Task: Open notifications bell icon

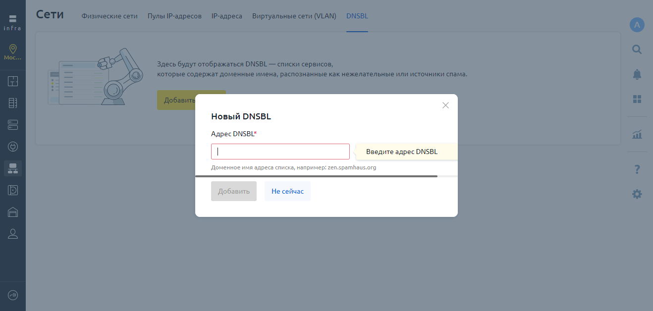Action: pyautogui.click(x=637, y=74)
